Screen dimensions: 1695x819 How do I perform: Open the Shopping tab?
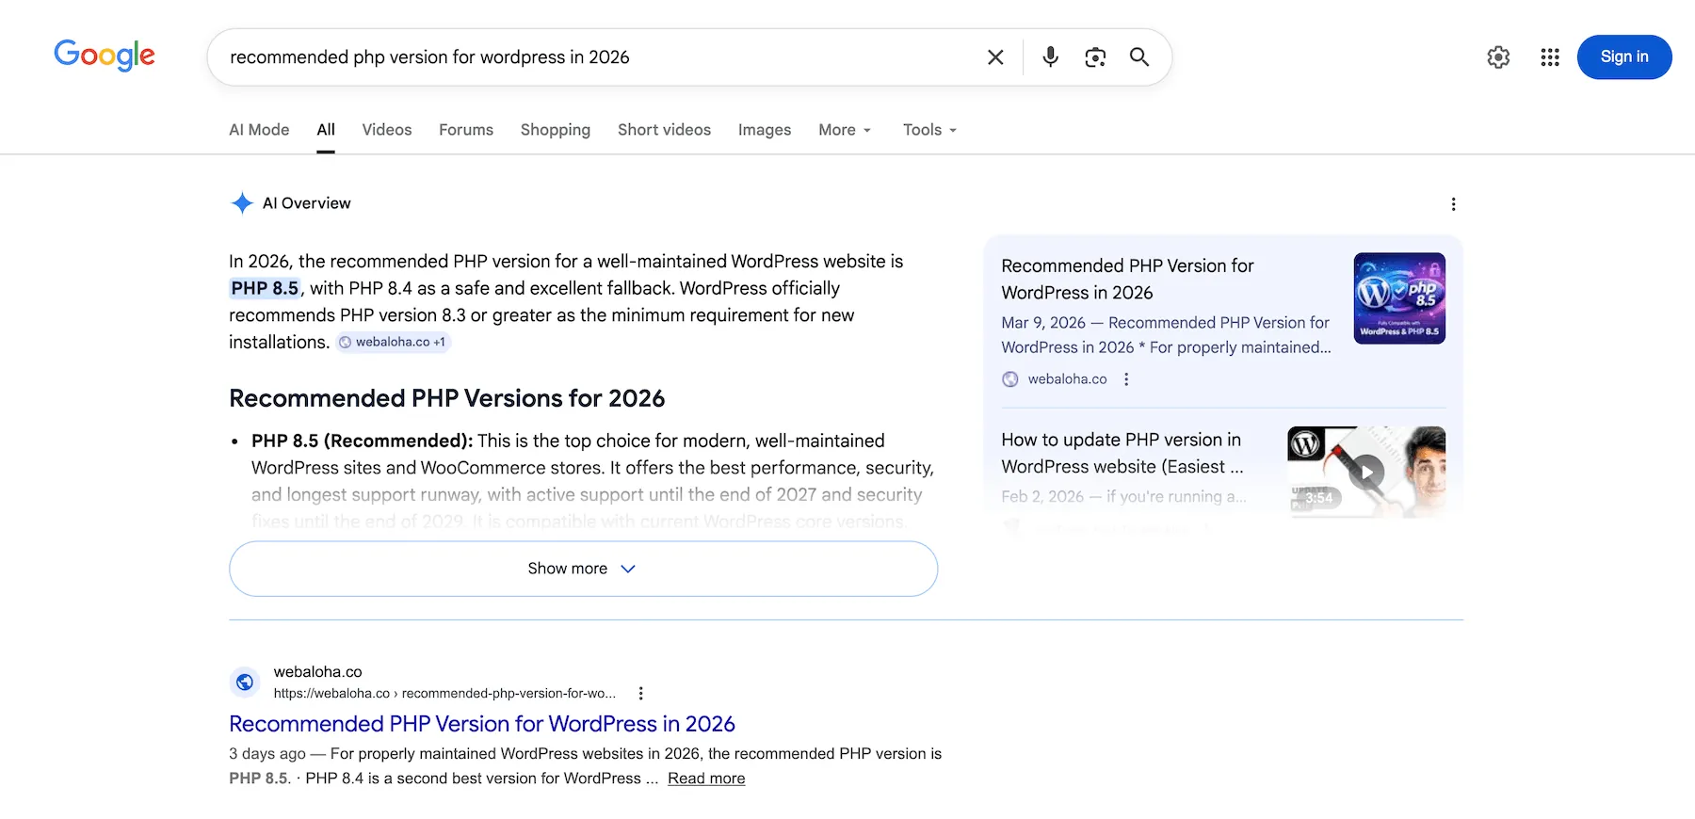click(x=556, y=130)
